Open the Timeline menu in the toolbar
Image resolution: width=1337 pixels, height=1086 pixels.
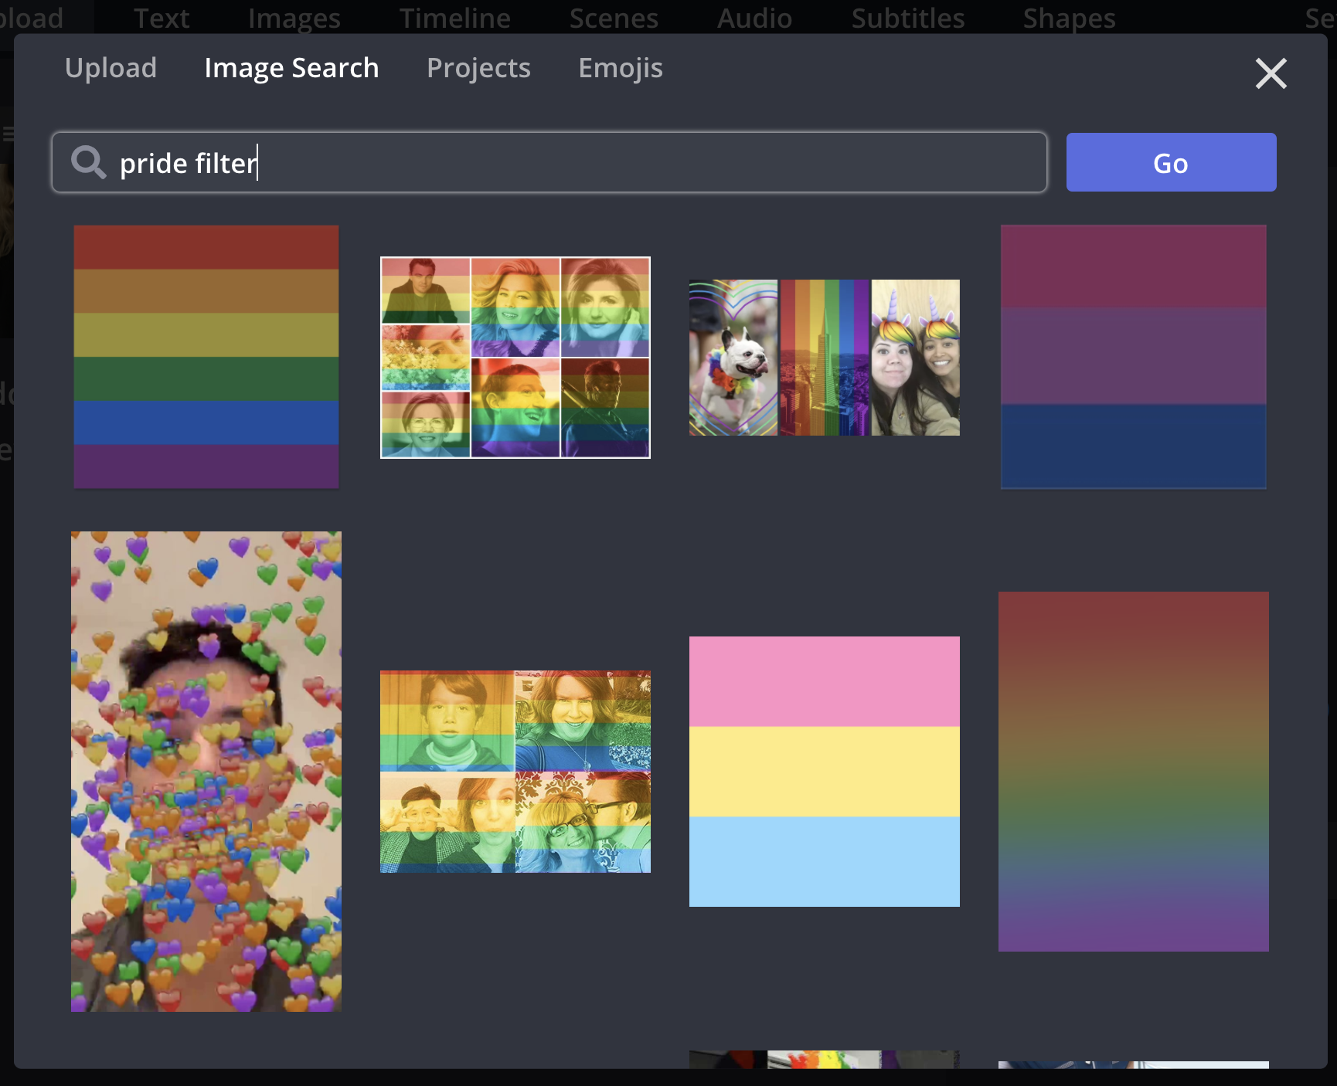(454, 17)
